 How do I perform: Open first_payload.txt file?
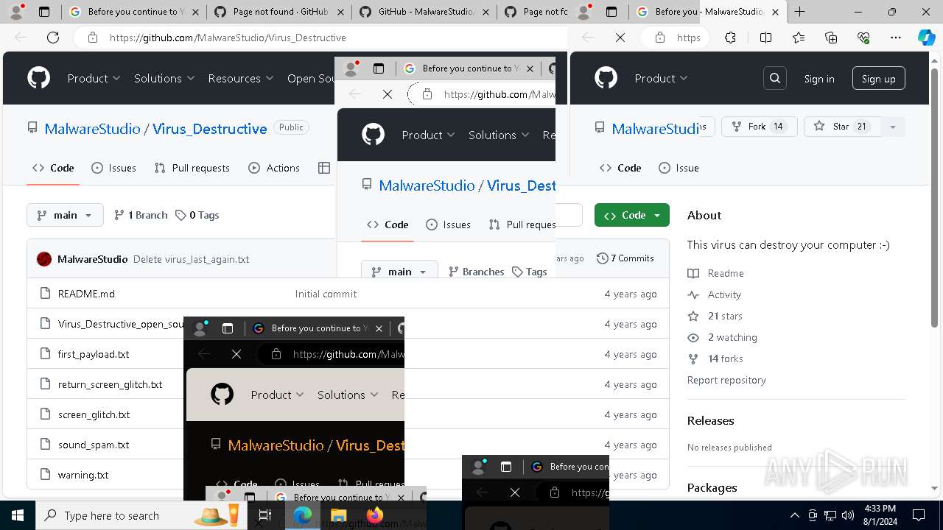click(x=94, y=354)
